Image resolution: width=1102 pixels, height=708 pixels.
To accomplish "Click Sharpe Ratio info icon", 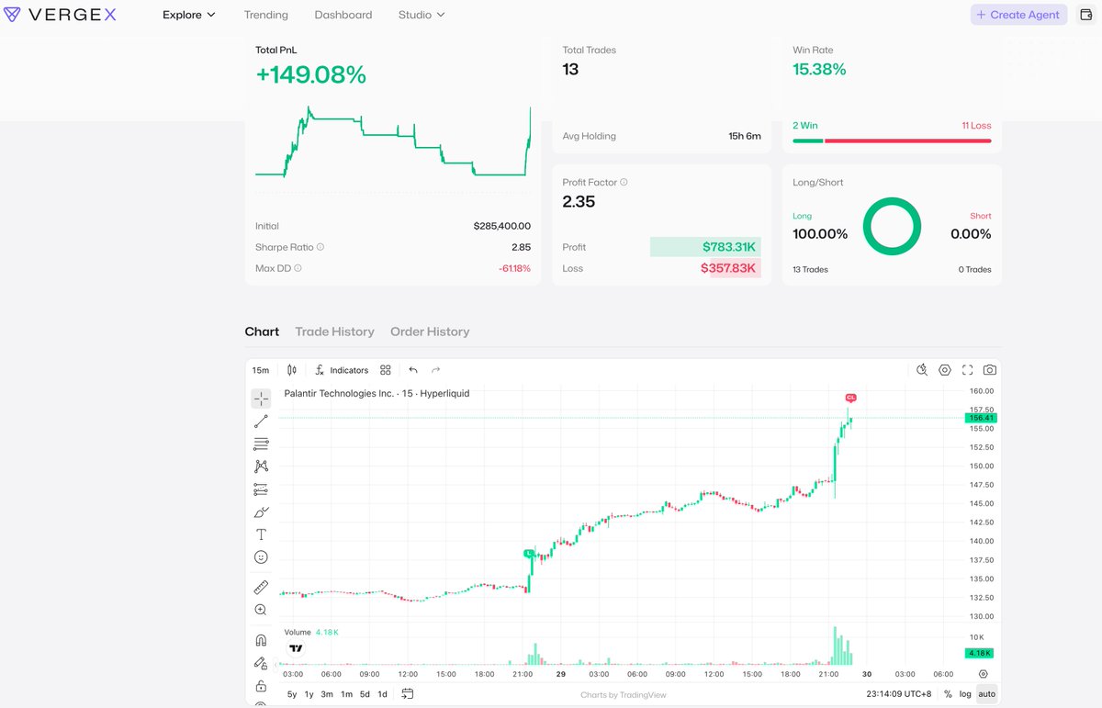I will tap(320, 247).
